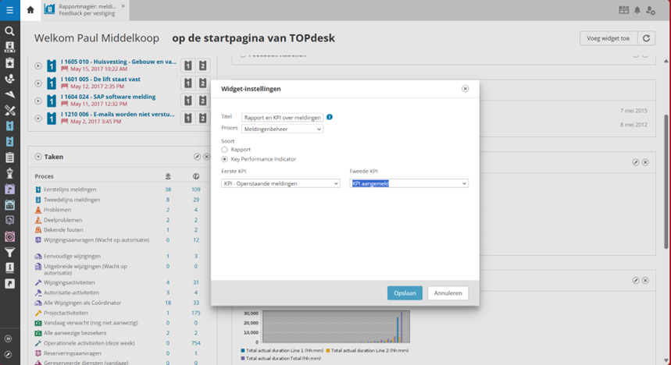This screenshot has width=671, height=365.
Task: Collapse the Taken widget section
Action: click(x=37, y=157)
